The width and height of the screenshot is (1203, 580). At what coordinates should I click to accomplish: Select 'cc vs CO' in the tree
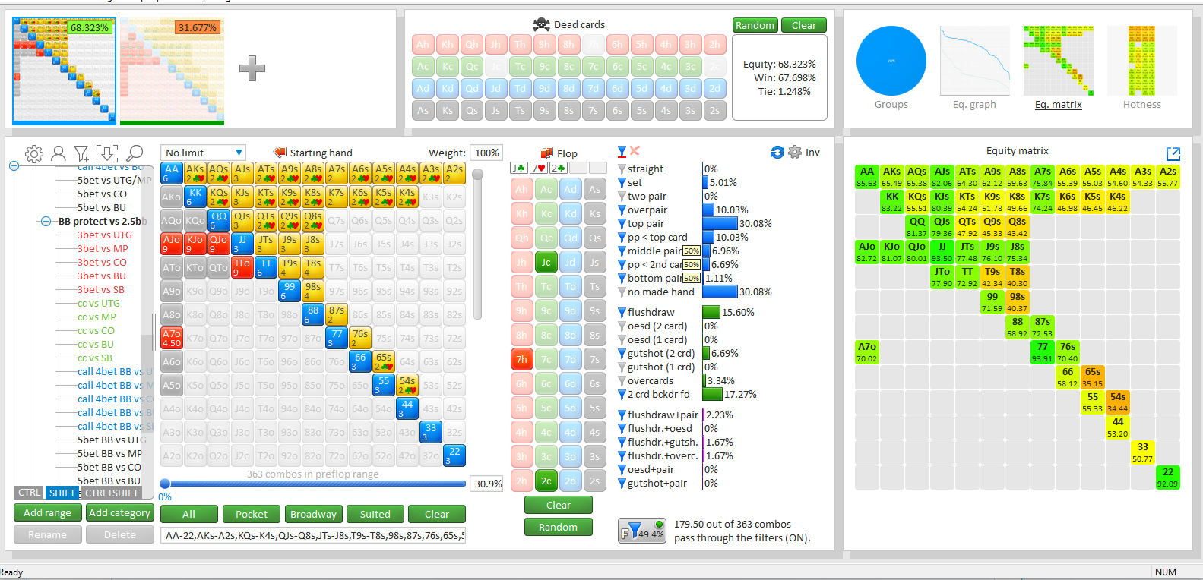coord(96,330)
